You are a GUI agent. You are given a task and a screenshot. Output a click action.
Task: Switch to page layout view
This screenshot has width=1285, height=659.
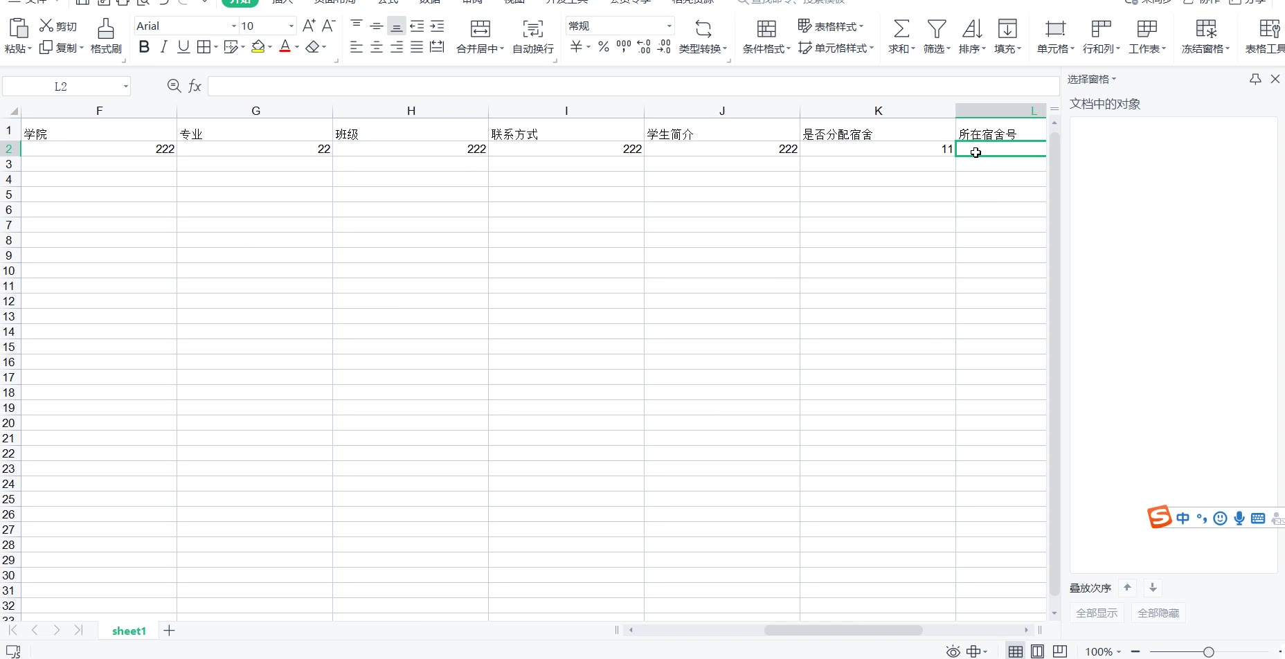(1038, 651)
